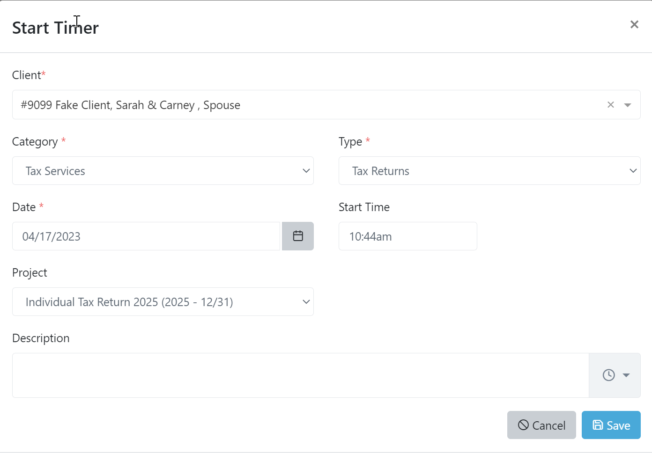Expand the client selection dropdown arrow
The height and width of the screenshot is (476, 652).
pyautogui.click(x=627, y=105)
